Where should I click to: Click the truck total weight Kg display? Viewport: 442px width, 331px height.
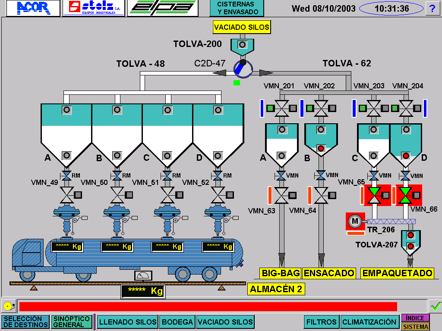[x=143, y=291]
